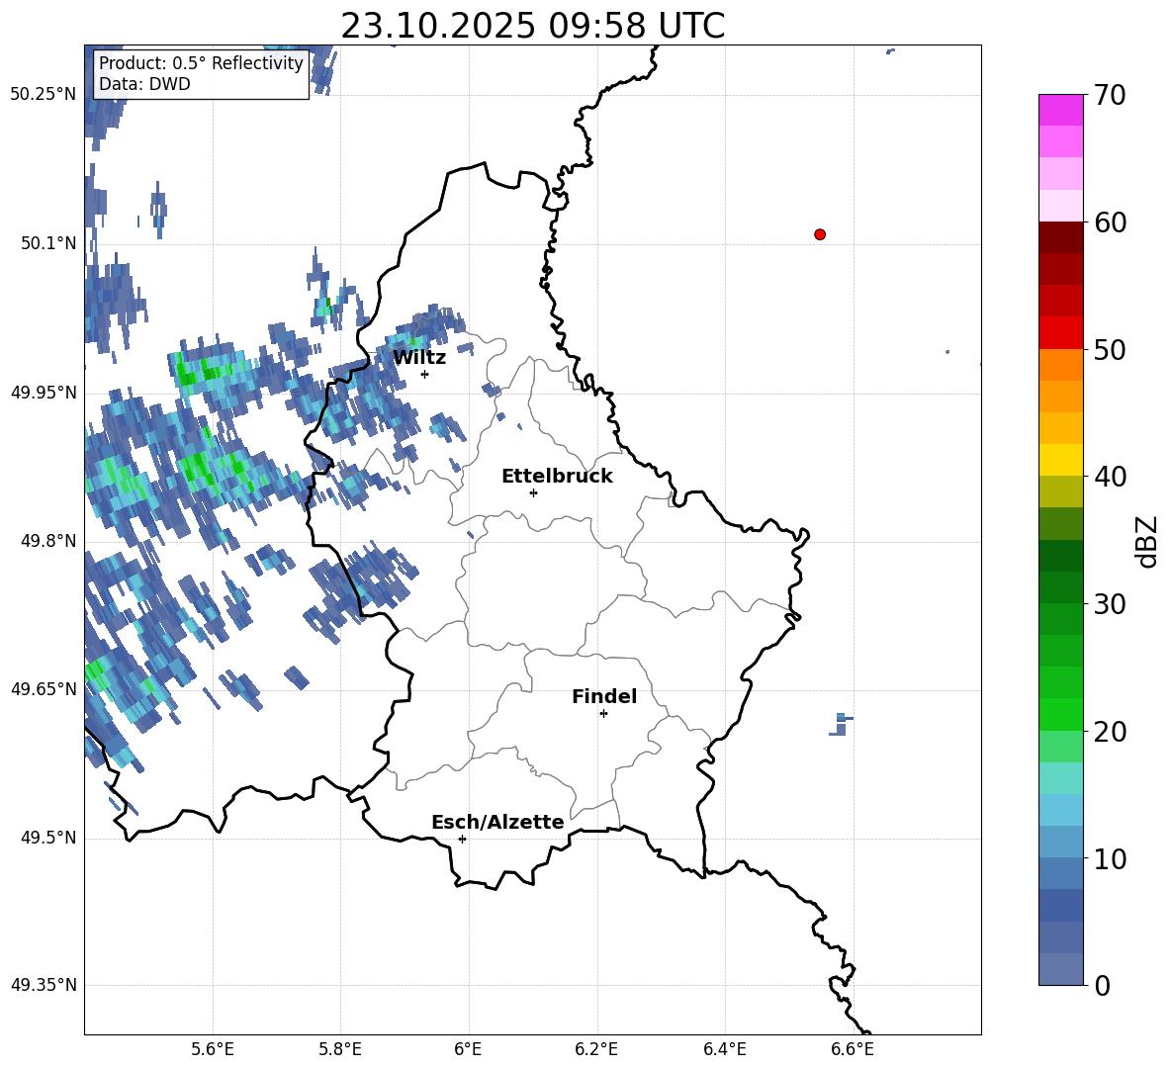Viewport: 1171px width, 1069px height.
Task: Click the 40 colorbar tick label
Action: tap(1109, 477)
